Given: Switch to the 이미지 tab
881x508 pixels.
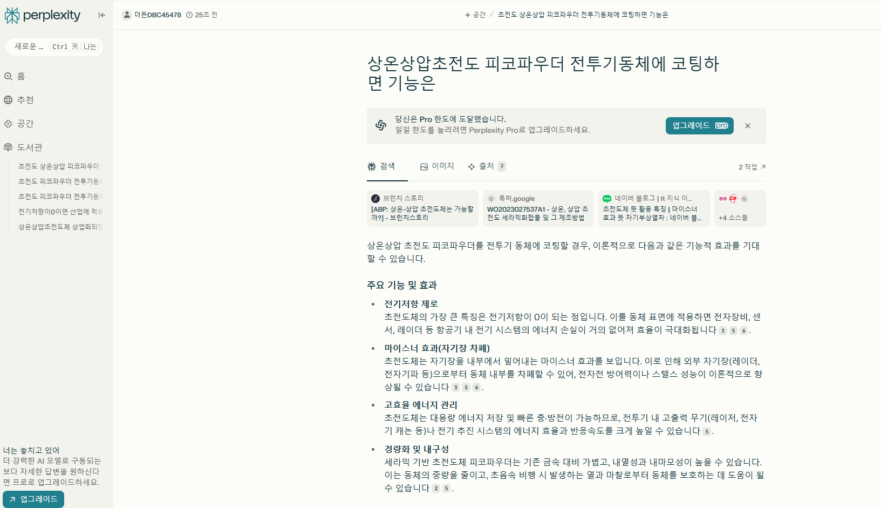Looking at the screenshot, I should 437,166.
